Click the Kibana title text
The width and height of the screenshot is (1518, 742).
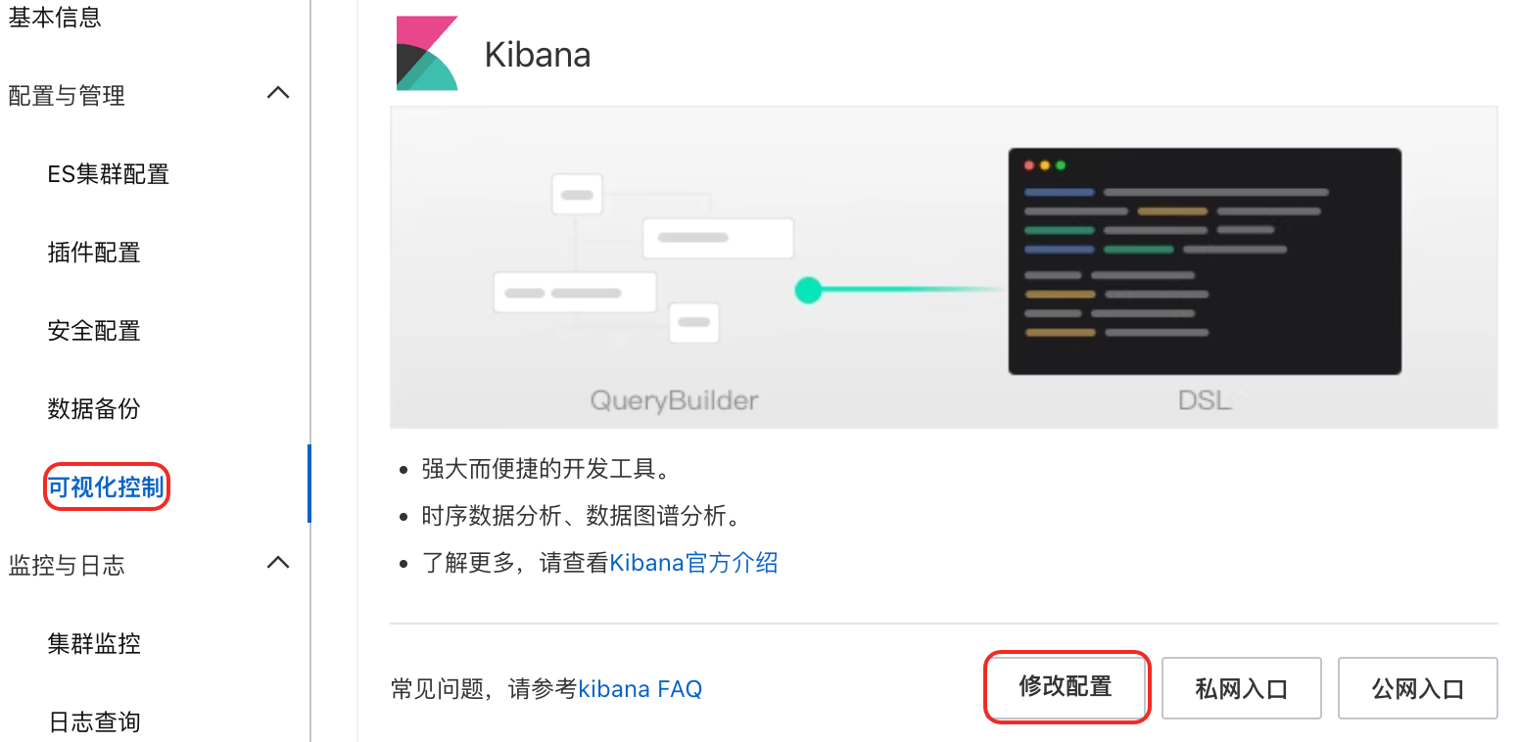(538, 55)
